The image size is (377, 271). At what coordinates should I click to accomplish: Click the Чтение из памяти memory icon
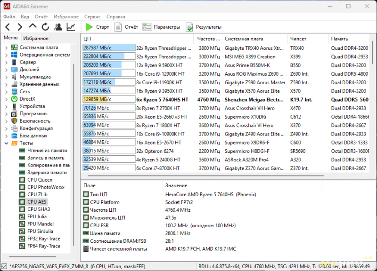click(22, 151)
